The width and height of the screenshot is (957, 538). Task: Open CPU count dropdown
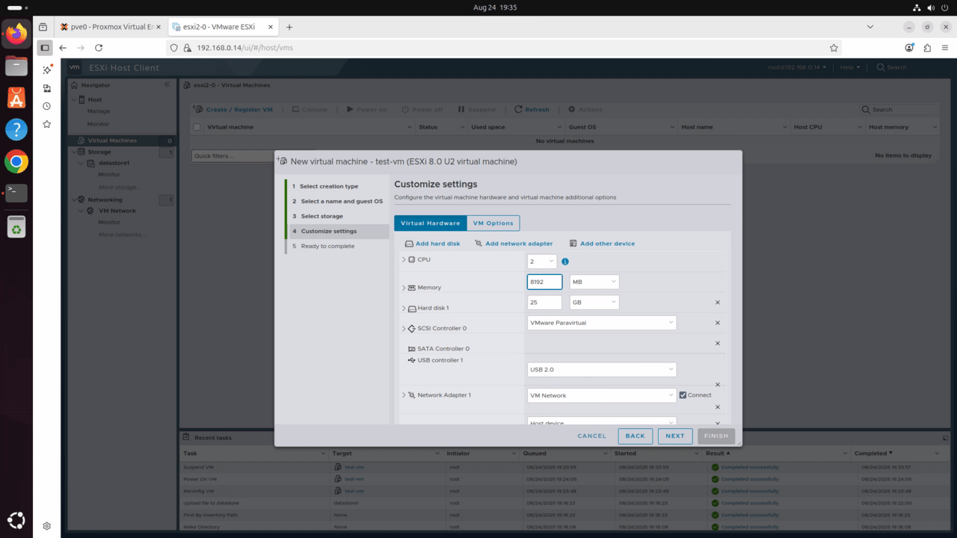[x=542, y=262]
